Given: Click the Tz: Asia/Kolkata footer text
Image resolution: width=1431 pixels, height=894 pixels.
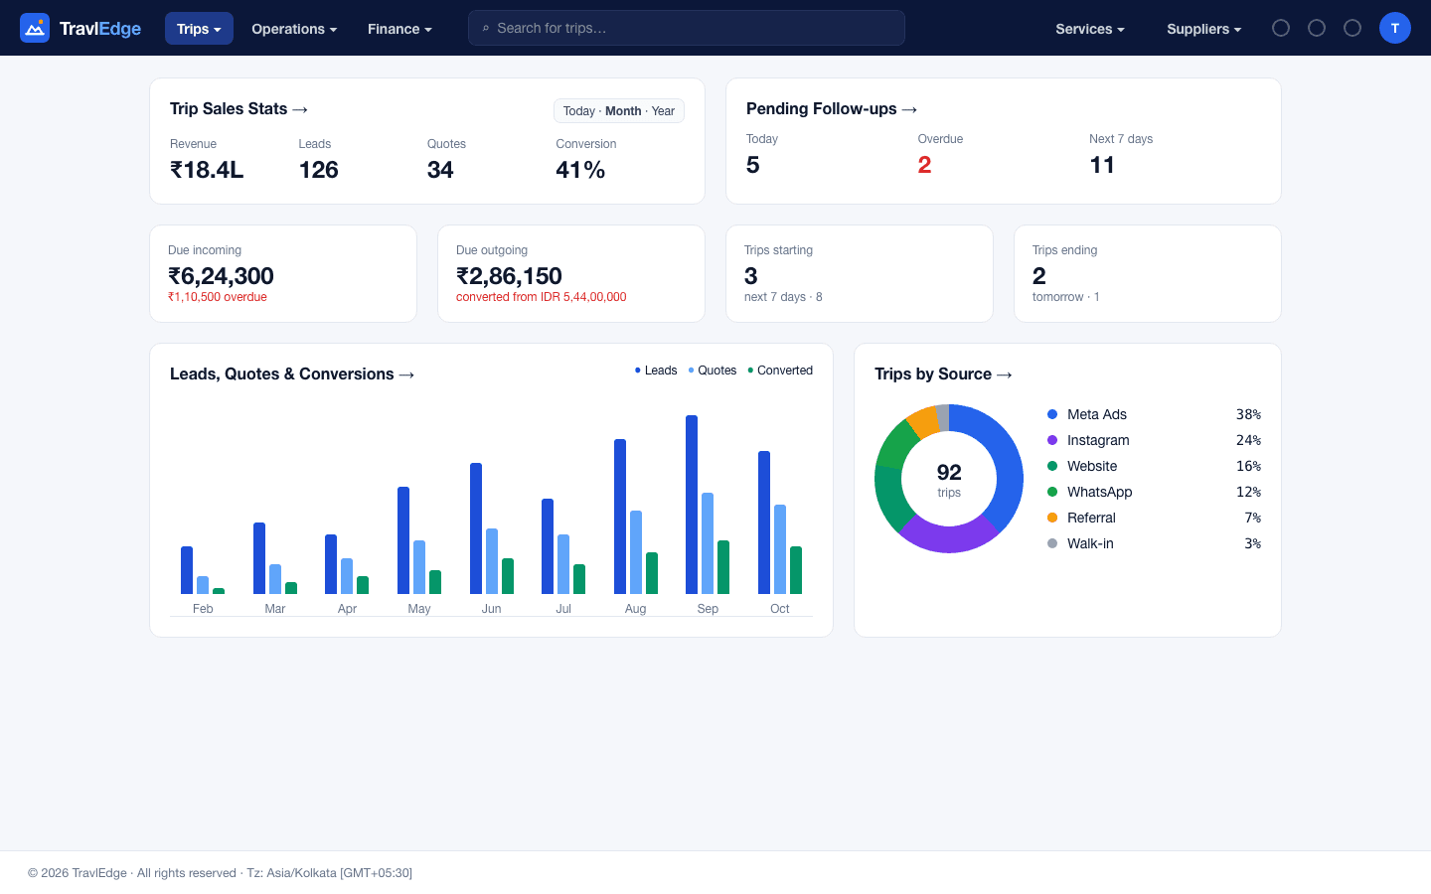Looking at the screenshot, I should click(329, 873).
